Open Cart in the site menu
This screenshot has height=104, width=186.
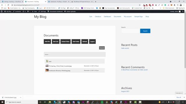pyautogui.click(x=91, y=16)
